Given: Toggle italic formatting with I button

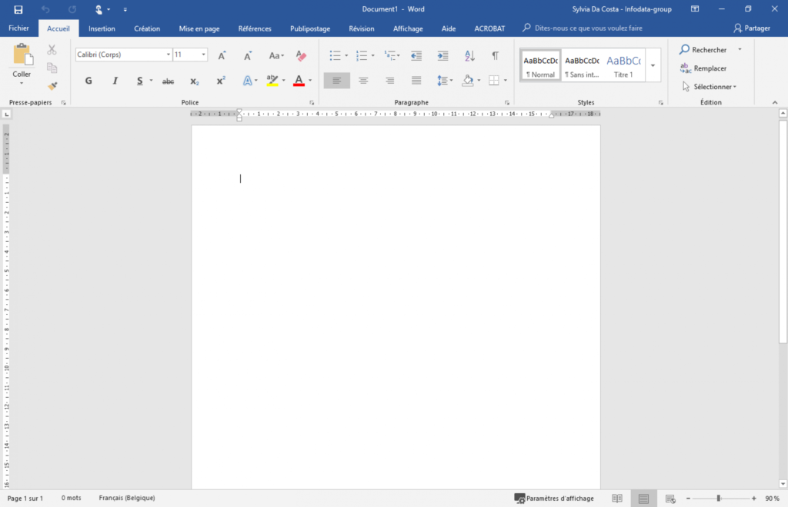Looking at the screenshot, I should pos(115,81).
